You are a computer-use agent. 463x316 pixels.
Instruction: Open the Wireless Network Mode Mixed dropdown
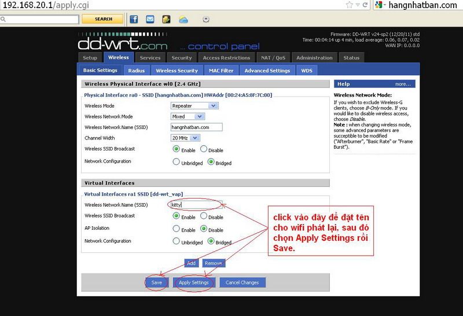pyautogui.click(x=188, y=116)
